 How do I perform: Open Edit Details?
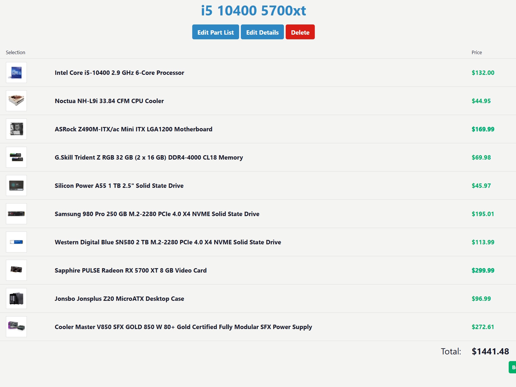tap(262, 32)
